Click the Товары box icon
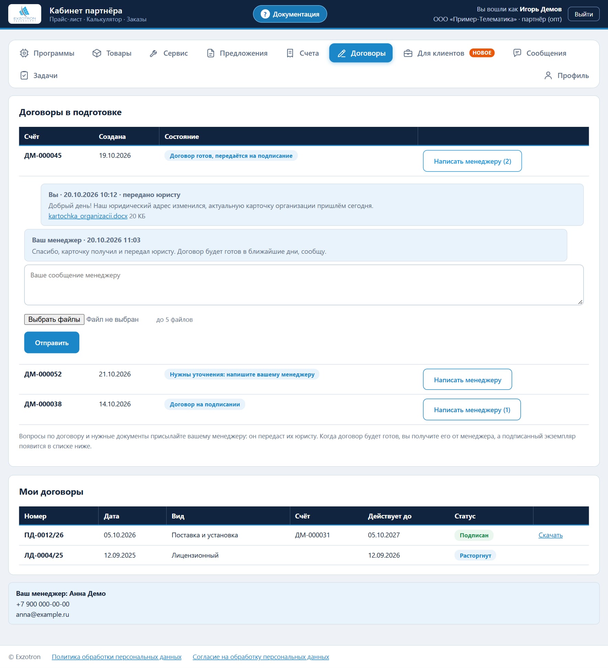The image size is (608, 668). point(97,53)
